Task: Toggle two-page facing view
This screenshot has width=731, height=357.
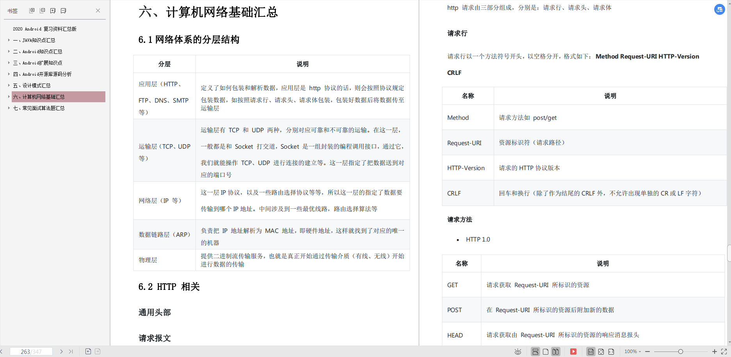Action: click(555, 351)
